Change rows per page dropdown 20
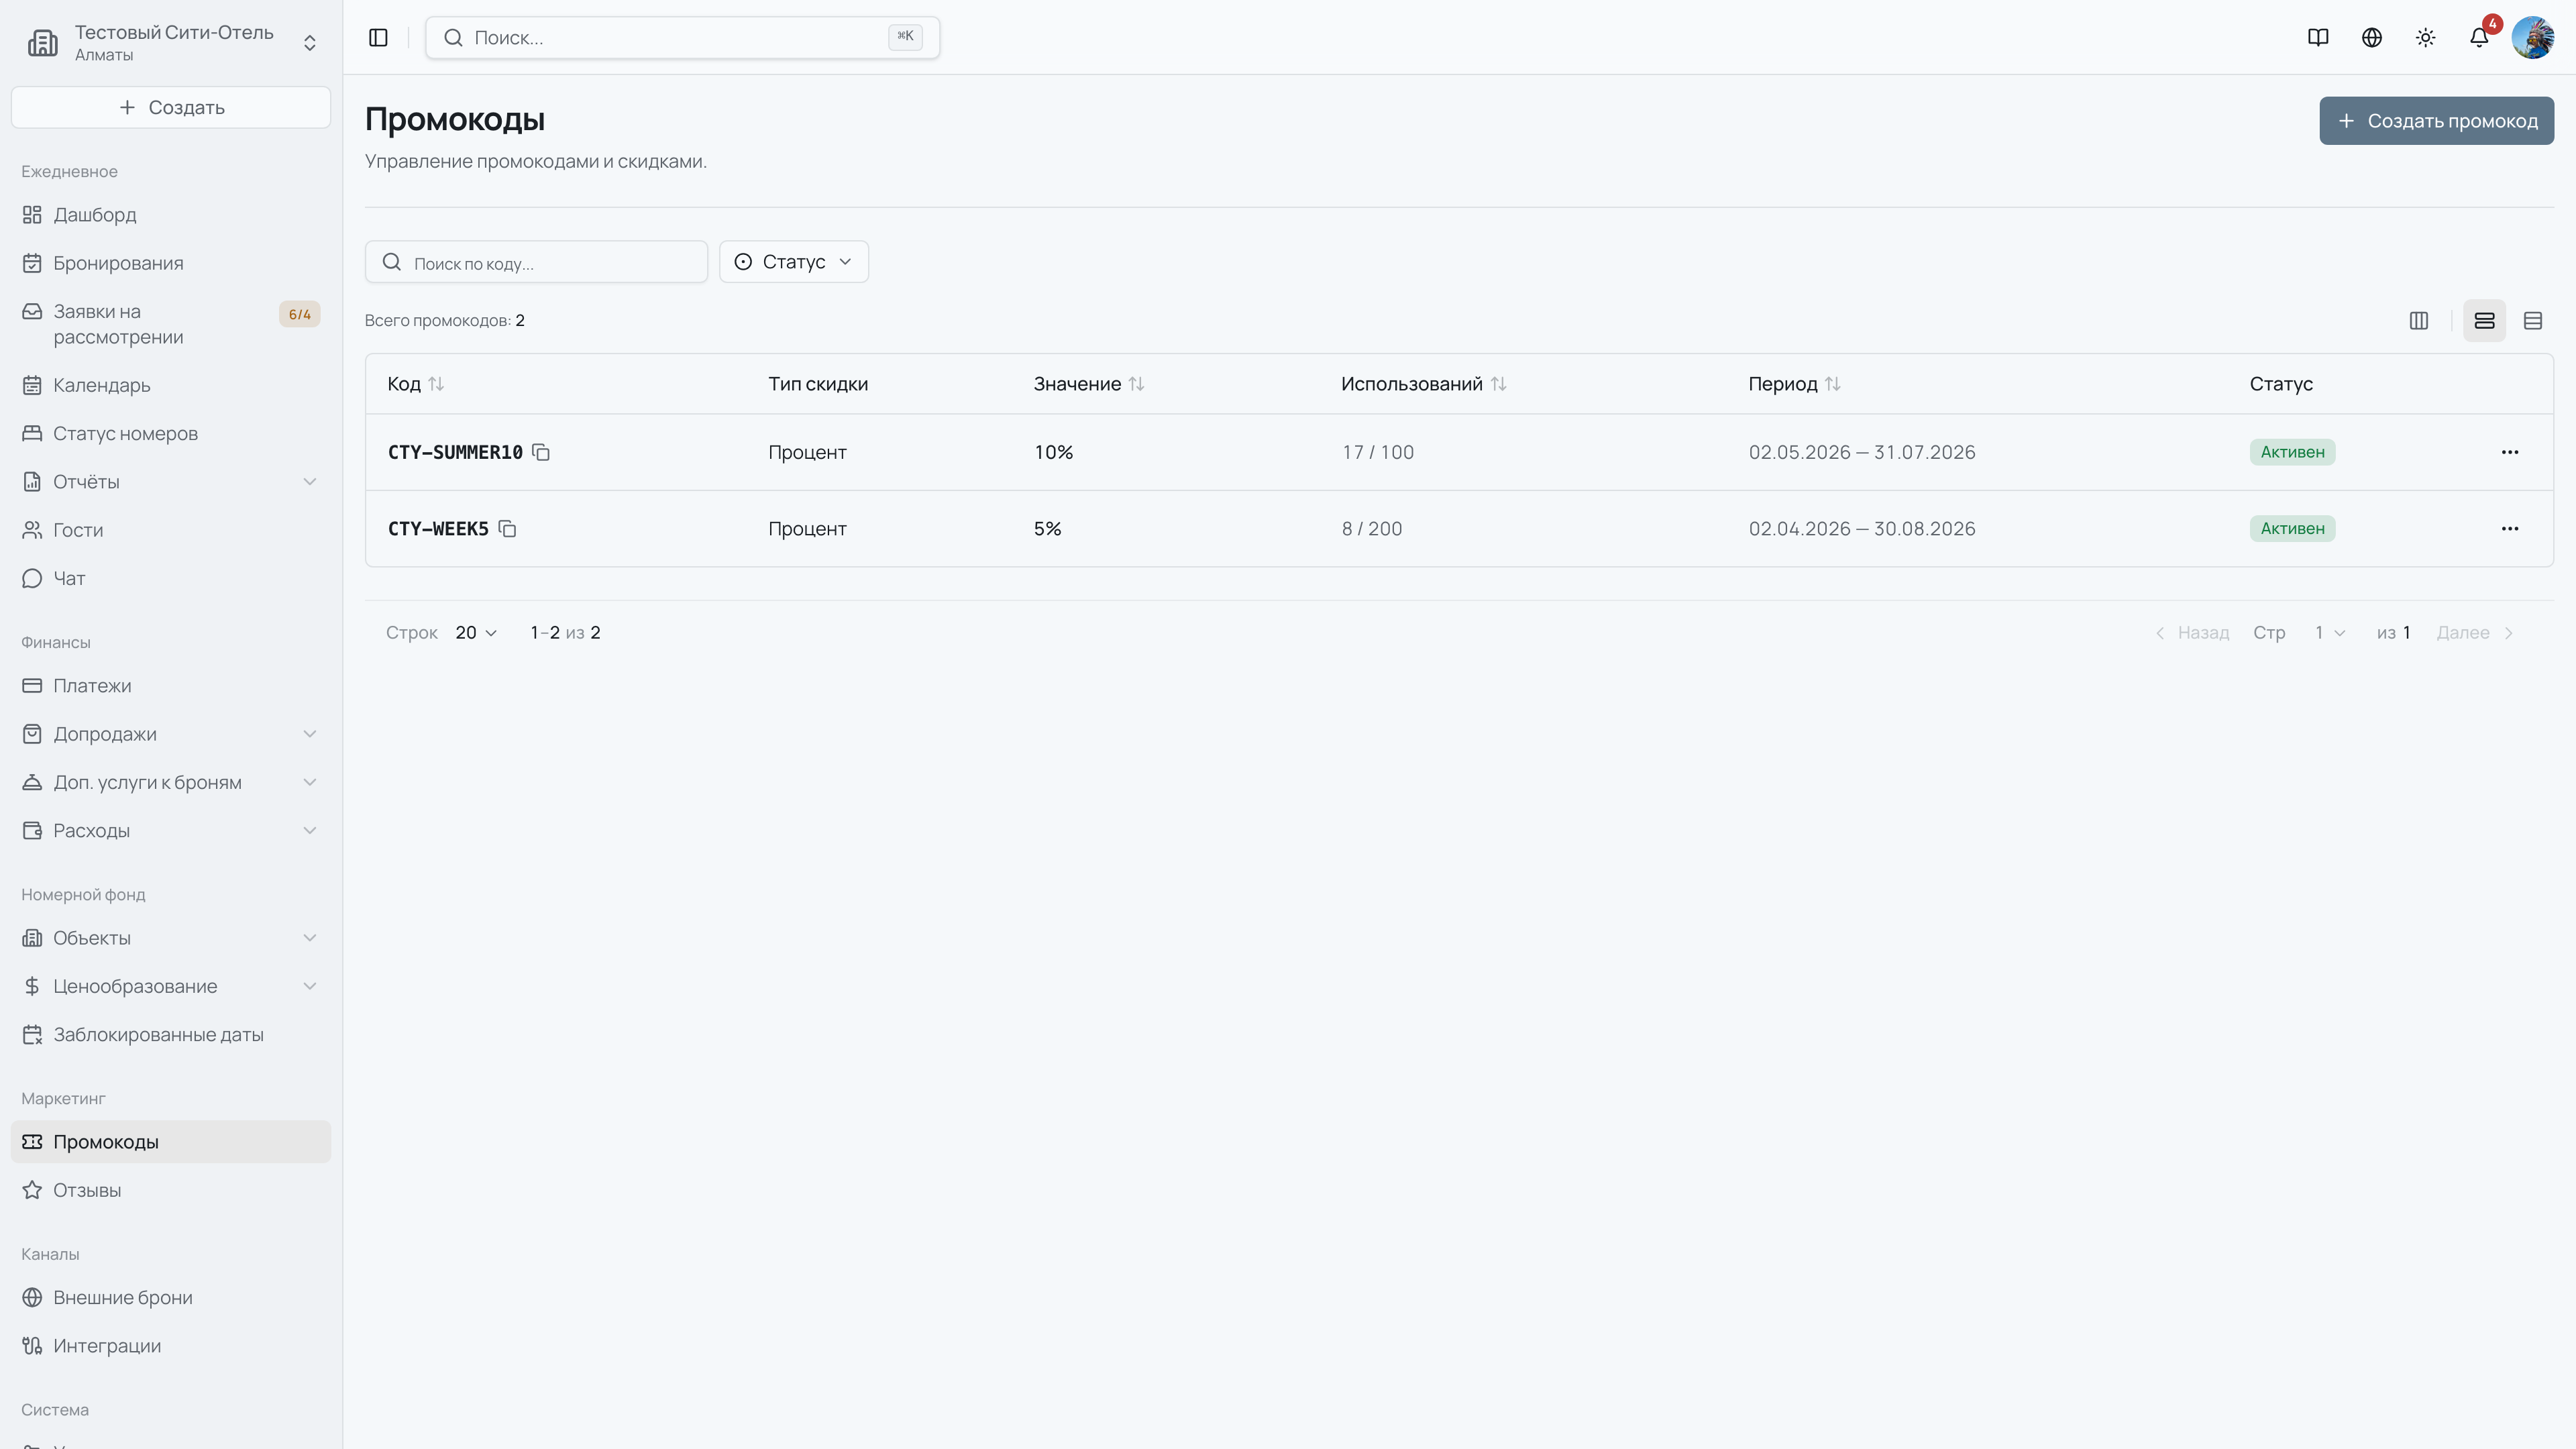The width and height of the screenshot is (2576, 1449). 476,632
